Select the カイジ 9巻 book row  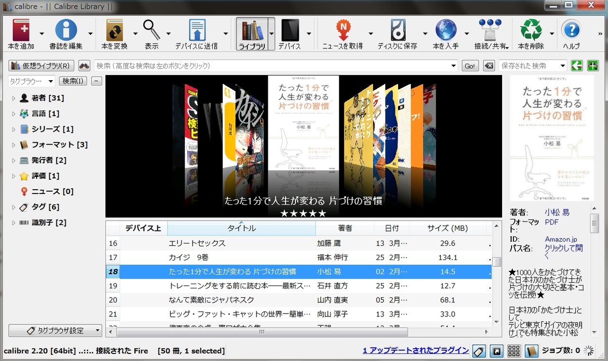click(x=299, y=258)
